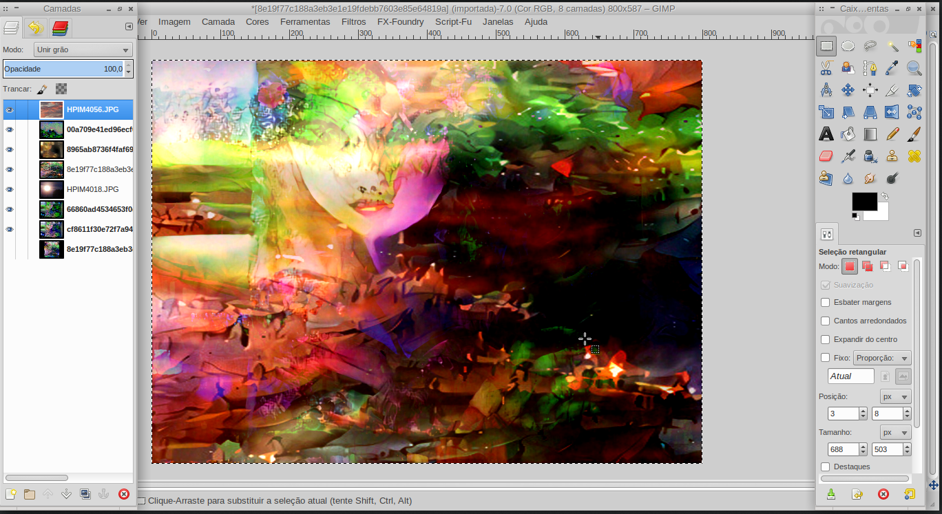
Task: Lower the layer with the down arrow
Action: coord(67,494)
